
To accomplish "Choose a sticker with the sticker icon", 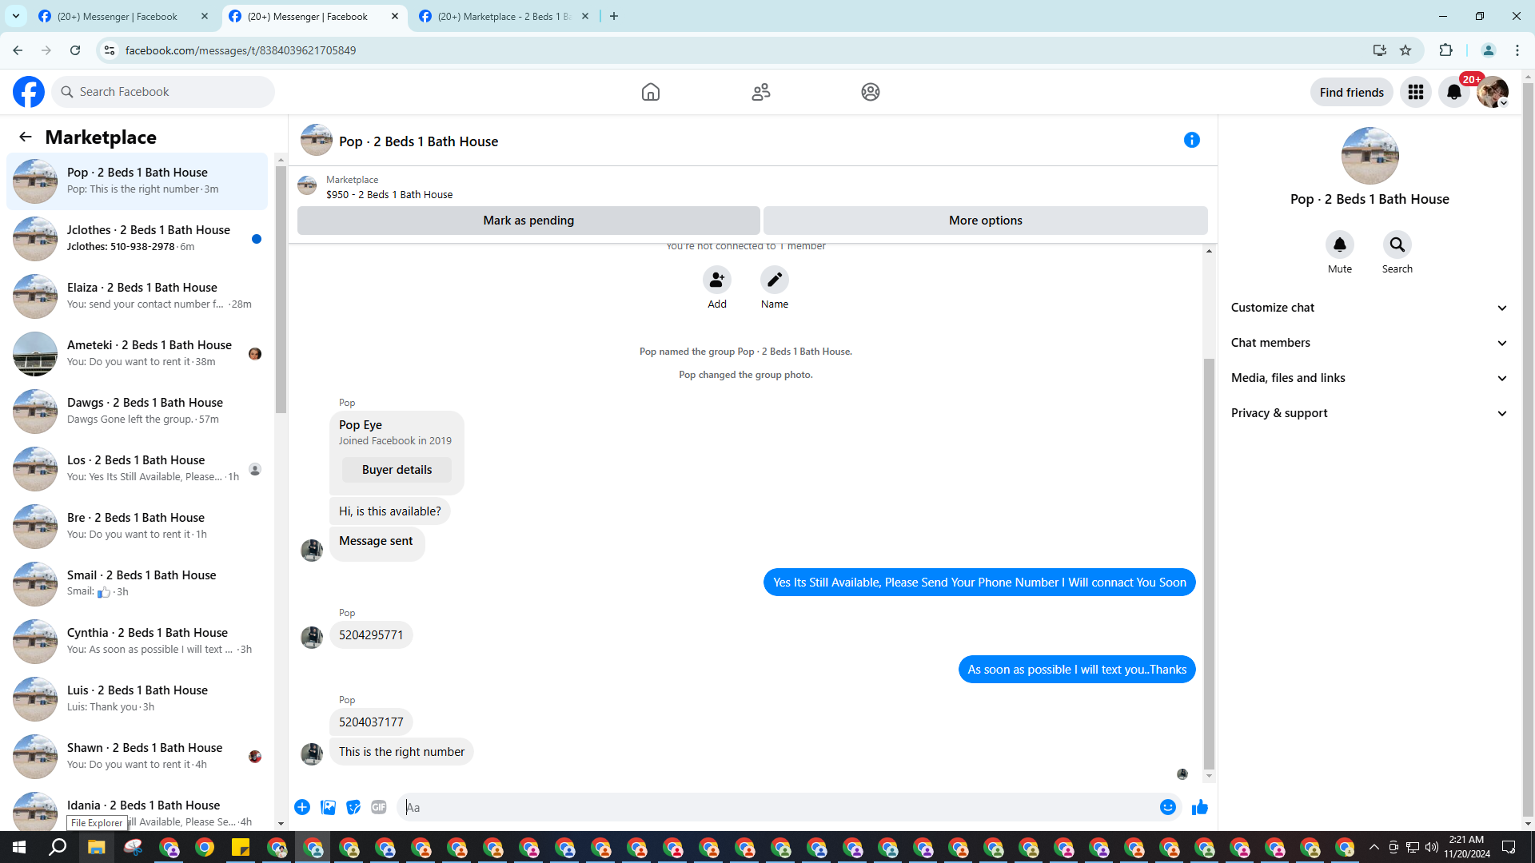I will click(x=353, y=807).
